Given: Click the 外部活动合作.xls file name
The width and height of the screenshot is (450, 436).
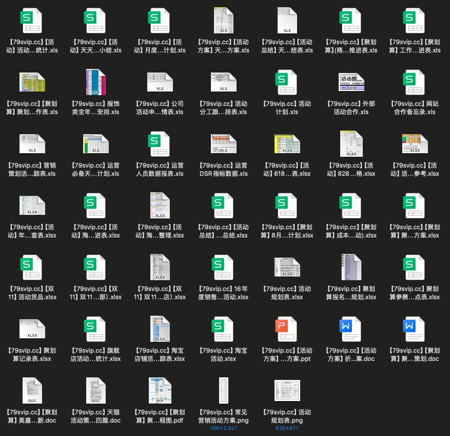Looking at the screenshot, I should coord(351,108).
